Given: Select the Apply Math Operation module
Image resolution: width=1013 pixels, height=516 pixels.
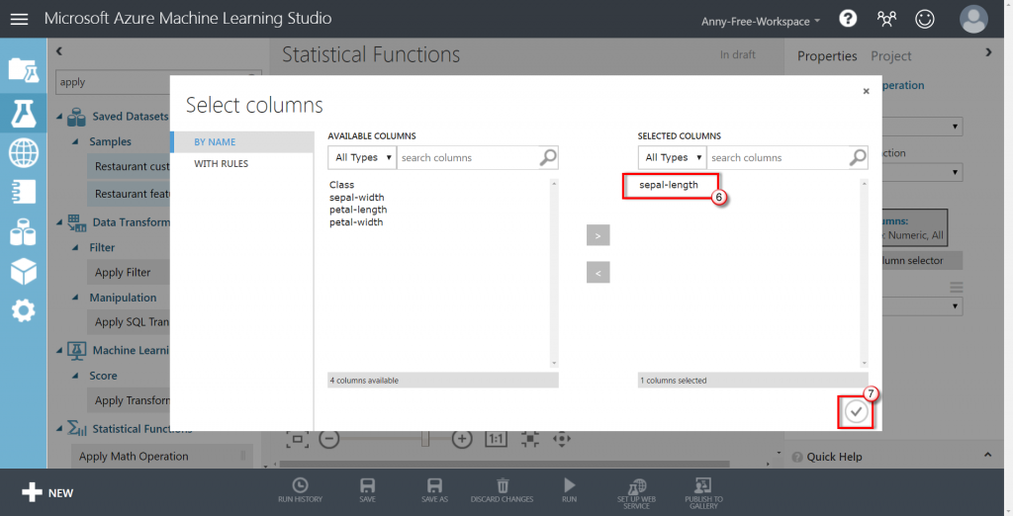Looking at the screenshot, I should point(160,457).
